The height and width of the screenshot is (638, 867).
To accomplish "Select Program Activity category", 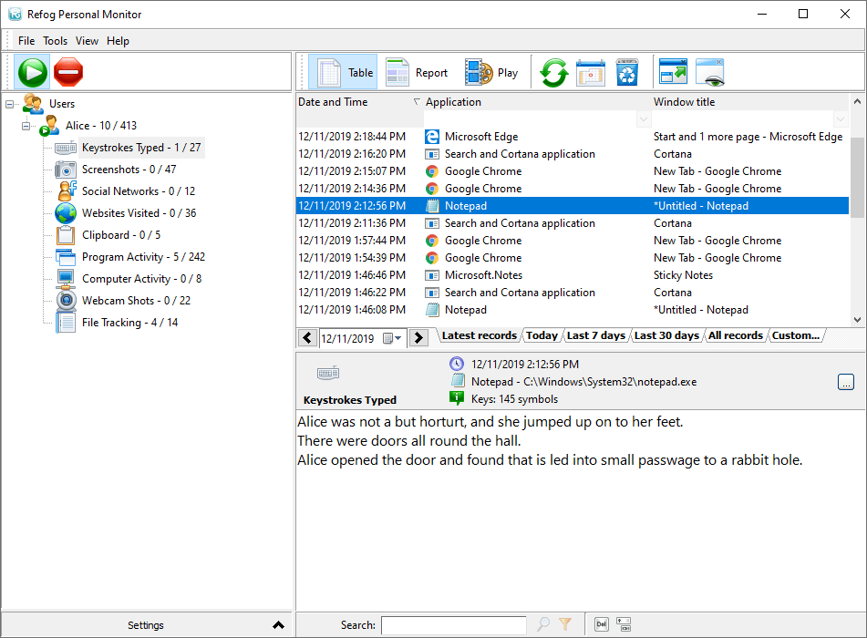I will [143, 257].
